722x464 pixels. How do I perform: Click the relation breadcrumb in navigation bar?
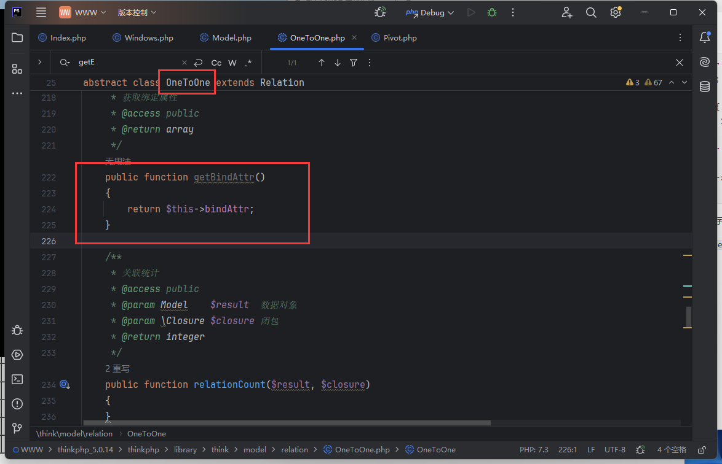pyautogui.click(x=295, y=450)
